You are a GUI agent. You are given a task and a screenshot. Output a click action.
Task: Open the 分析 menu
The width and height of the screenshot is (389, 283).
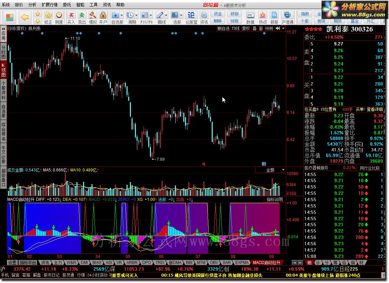coord(32,5)
